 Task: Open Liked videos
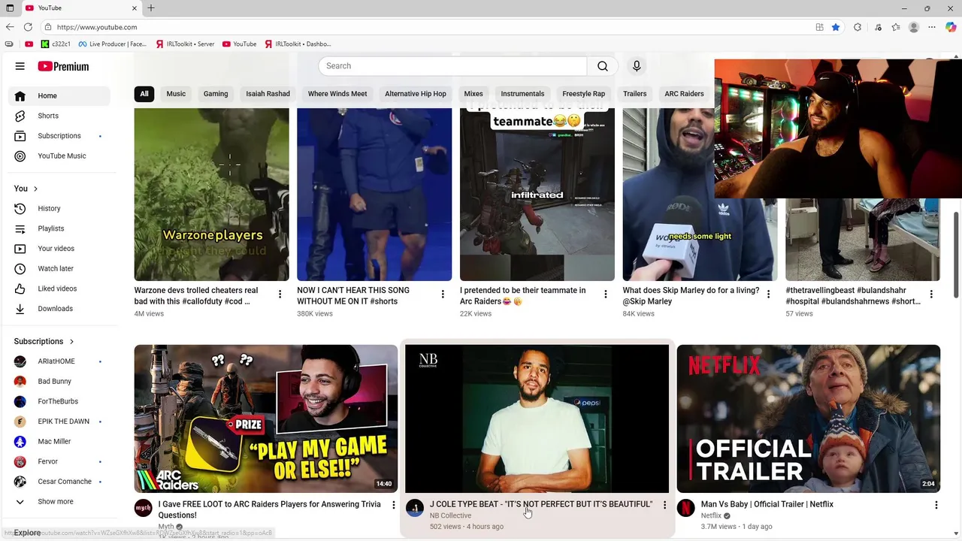[x=59, y=289]
